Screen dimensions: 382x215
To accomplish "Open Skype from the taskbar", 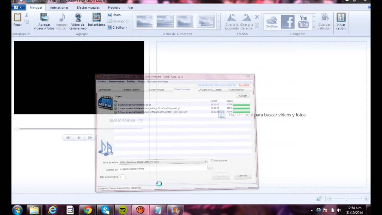I will (105, 210).
